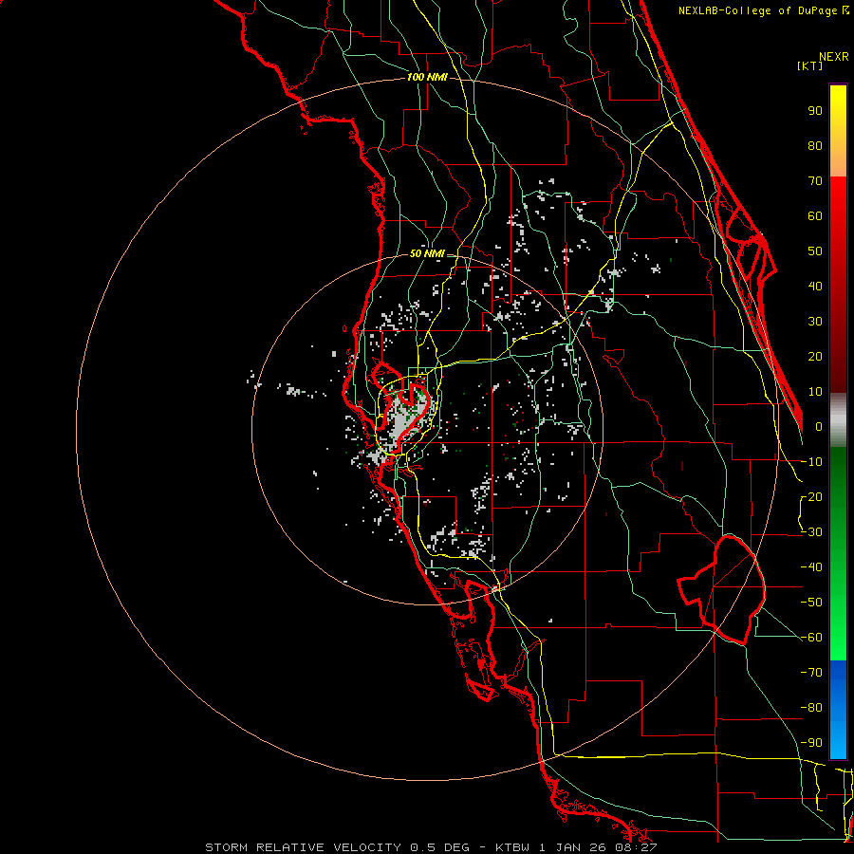Click the -50 scale value

click(x=811, y=603)
